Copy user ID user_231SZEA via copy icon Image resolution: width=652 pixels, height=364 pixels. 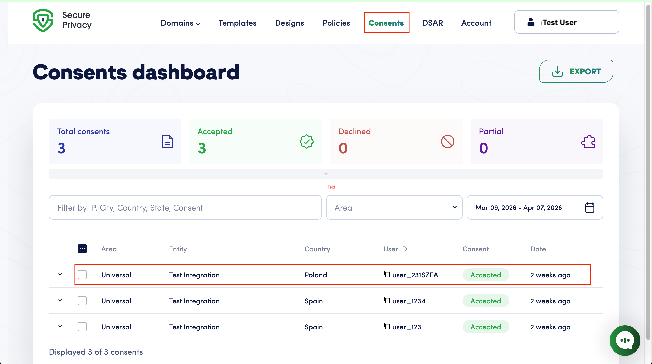(x=387, y=274)
